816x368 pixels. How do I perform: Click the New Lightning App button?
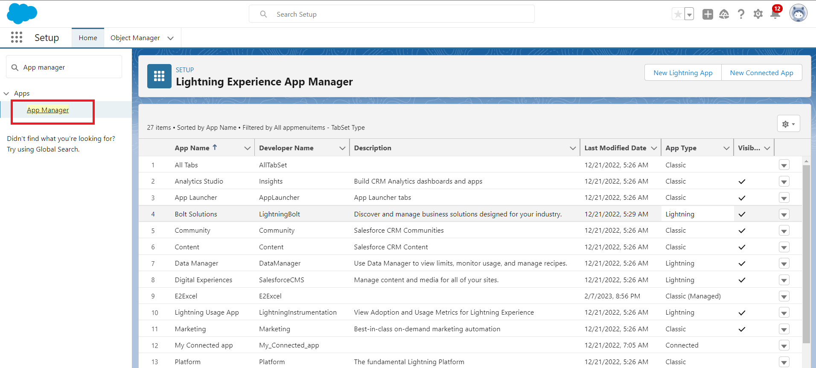(x=683, y=73)
